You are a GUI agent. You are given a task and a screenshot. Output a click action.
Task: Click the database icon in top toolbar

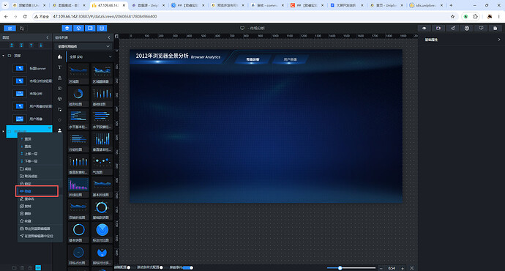pos(102,29)
